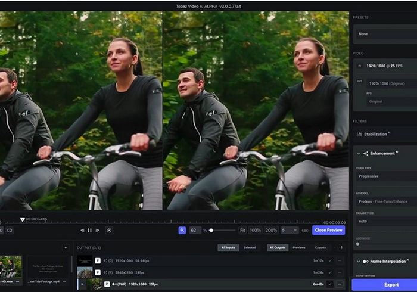The height and width of the screenshot is (292, 417).
Task: Click the 59.94fps output thumbnail
Action: [x=85, y=260]
